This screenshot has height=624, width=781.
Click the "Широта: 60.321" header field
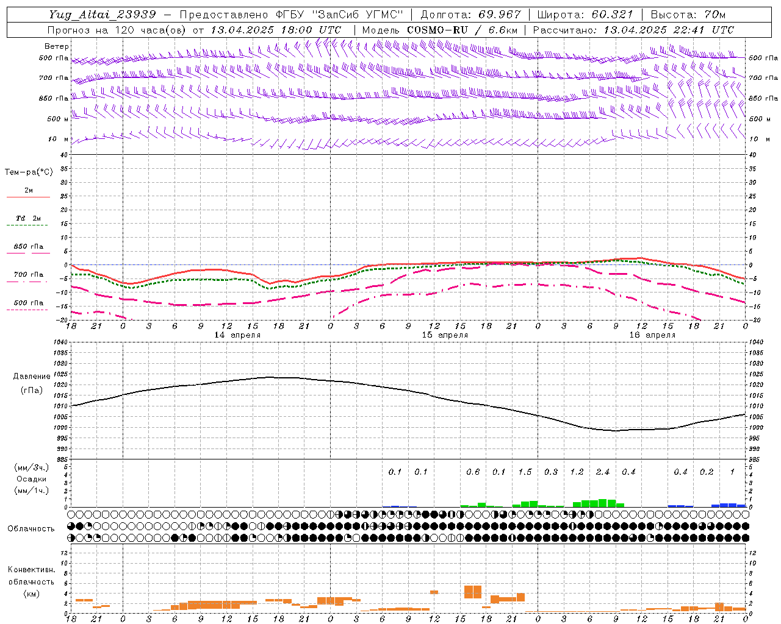pyautogui.click(x=586, y=14)
